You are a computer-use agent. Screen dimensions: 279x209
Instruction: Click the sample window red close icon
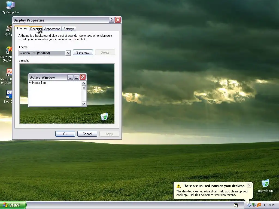point(83,77)
